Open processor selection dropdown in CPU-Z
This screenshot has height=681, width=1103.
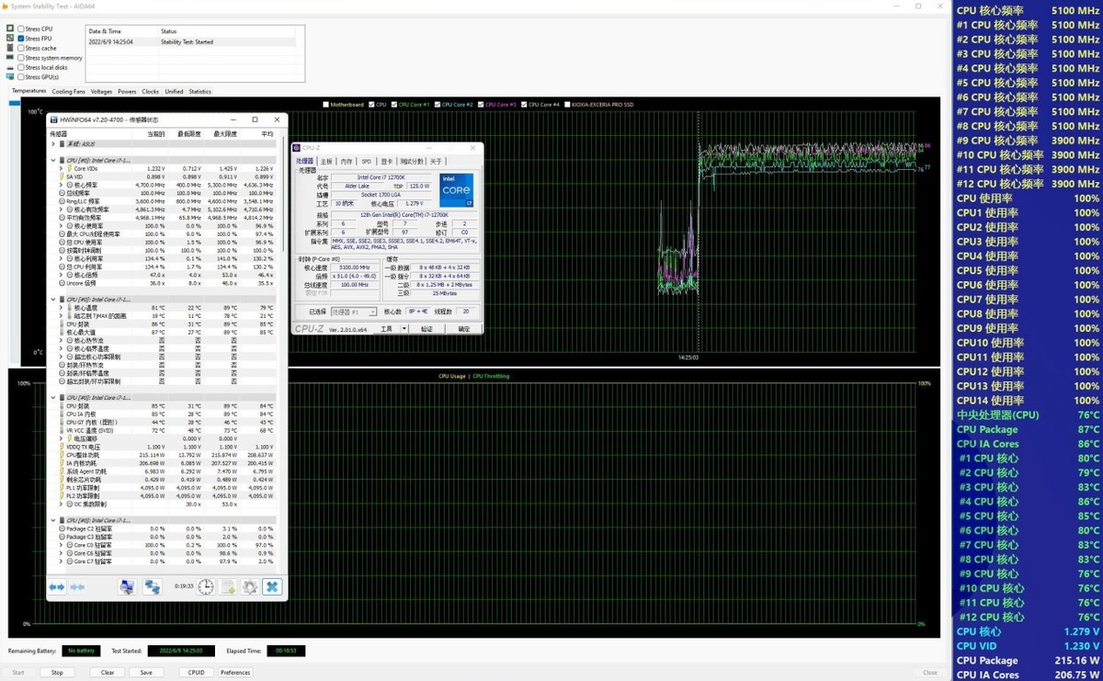click(x=354, y=312)
